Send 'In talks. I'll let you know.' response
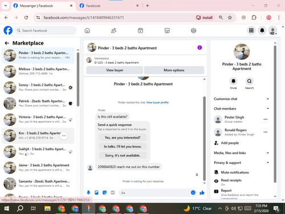Viewport: 285px width, 214px height. point(123,147)
